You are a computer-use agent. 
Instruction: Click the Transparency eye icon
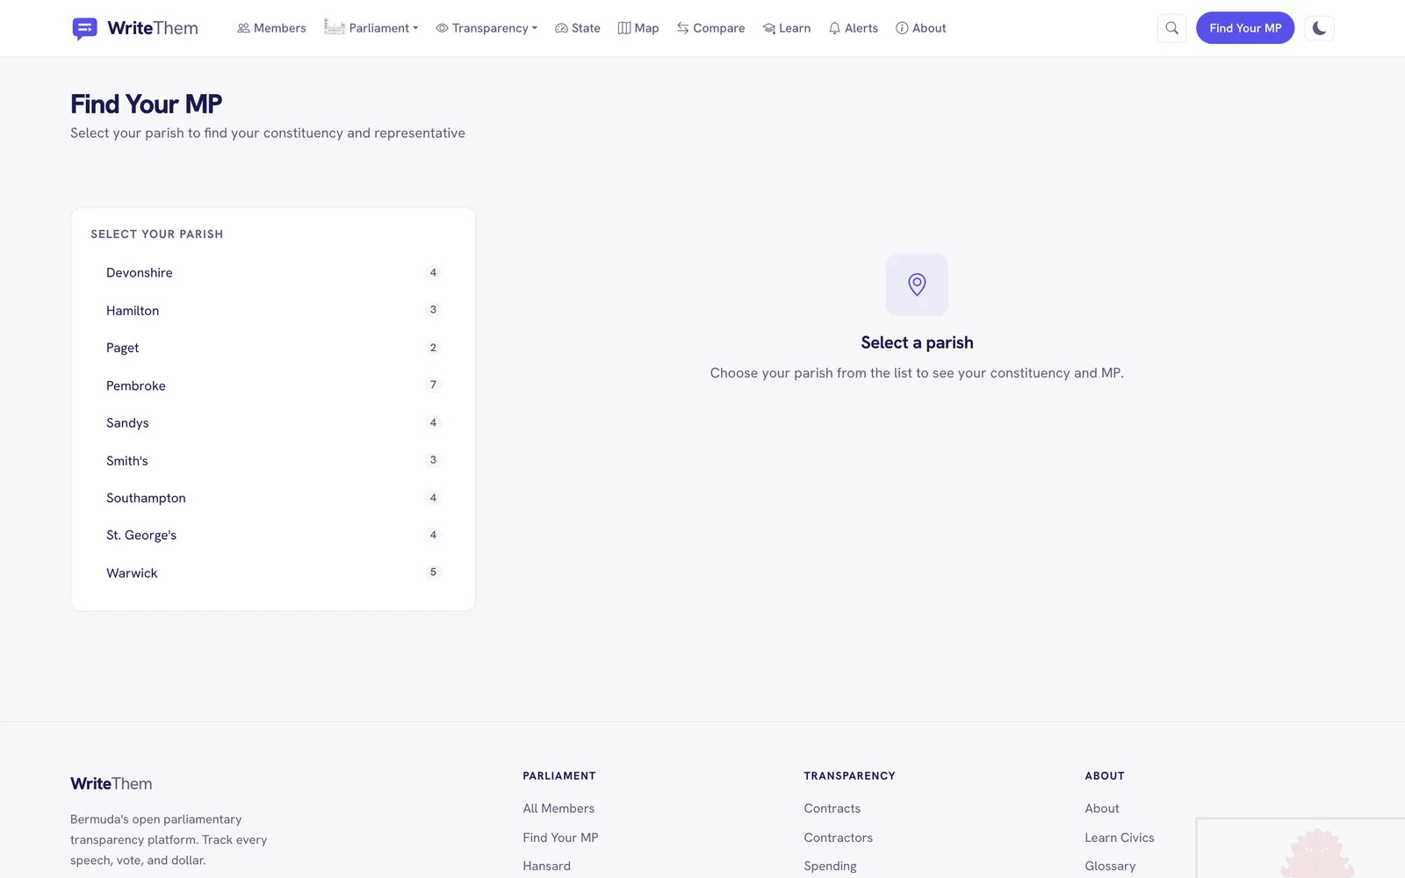coord(442,28)
